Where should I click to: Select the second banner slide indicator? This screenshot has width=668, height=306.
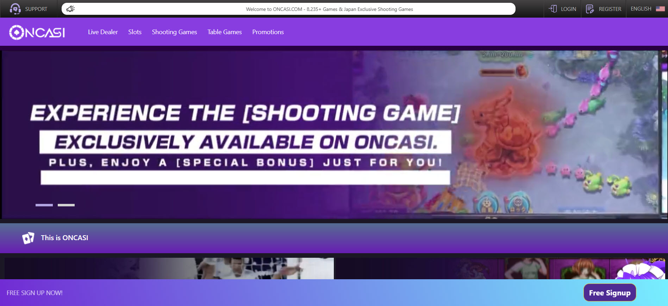click(66, 205)
